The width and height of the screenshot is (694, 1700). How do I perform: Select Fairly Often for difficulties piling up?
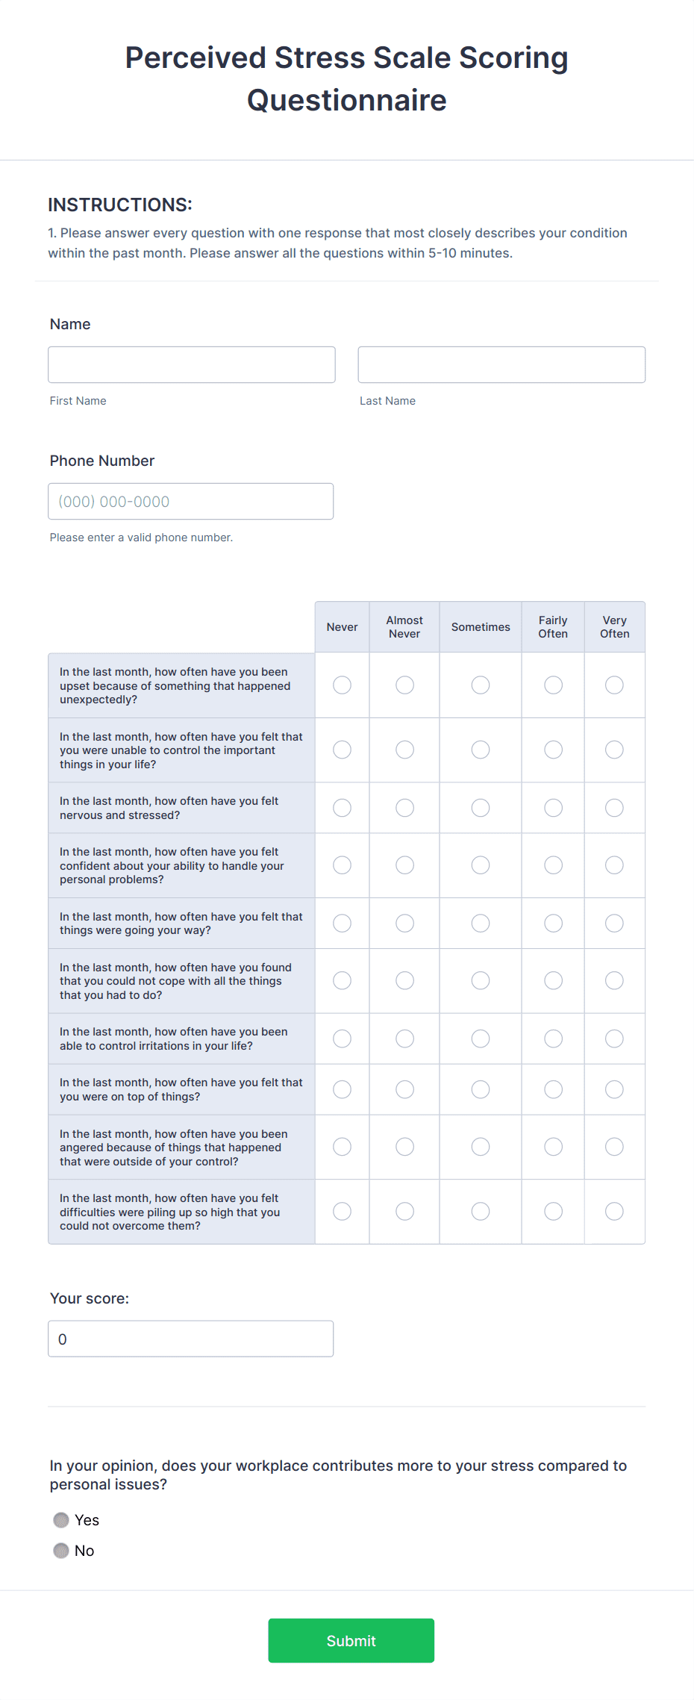click(553, 1212)
